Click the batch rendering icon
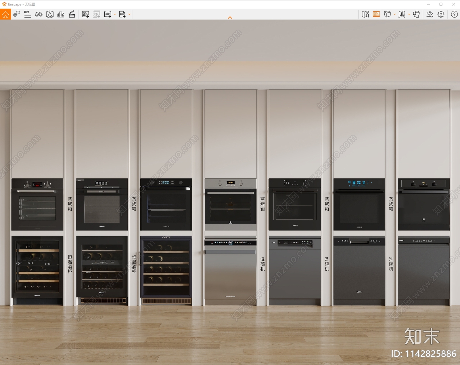 (97, 14)
